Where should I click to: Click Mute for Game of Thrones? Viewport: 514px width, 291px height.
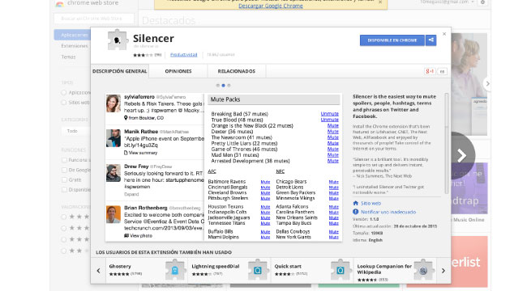coord(333,149)
